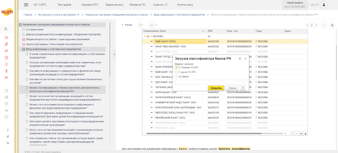The image size is (338, 153).
Task: Click the print icon at top right
Action: [332, 25]
